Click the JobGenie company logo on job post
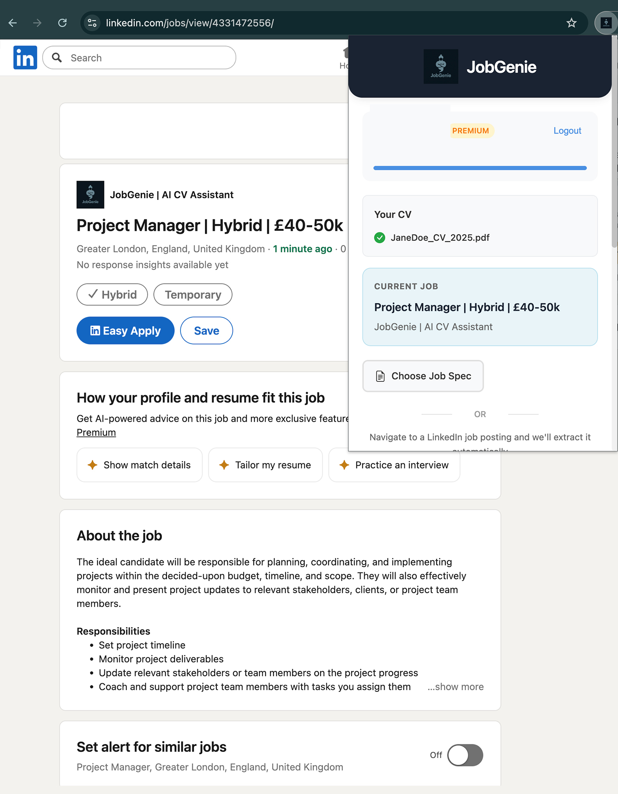This screenshot has height=794, width=618. point(90,195)
